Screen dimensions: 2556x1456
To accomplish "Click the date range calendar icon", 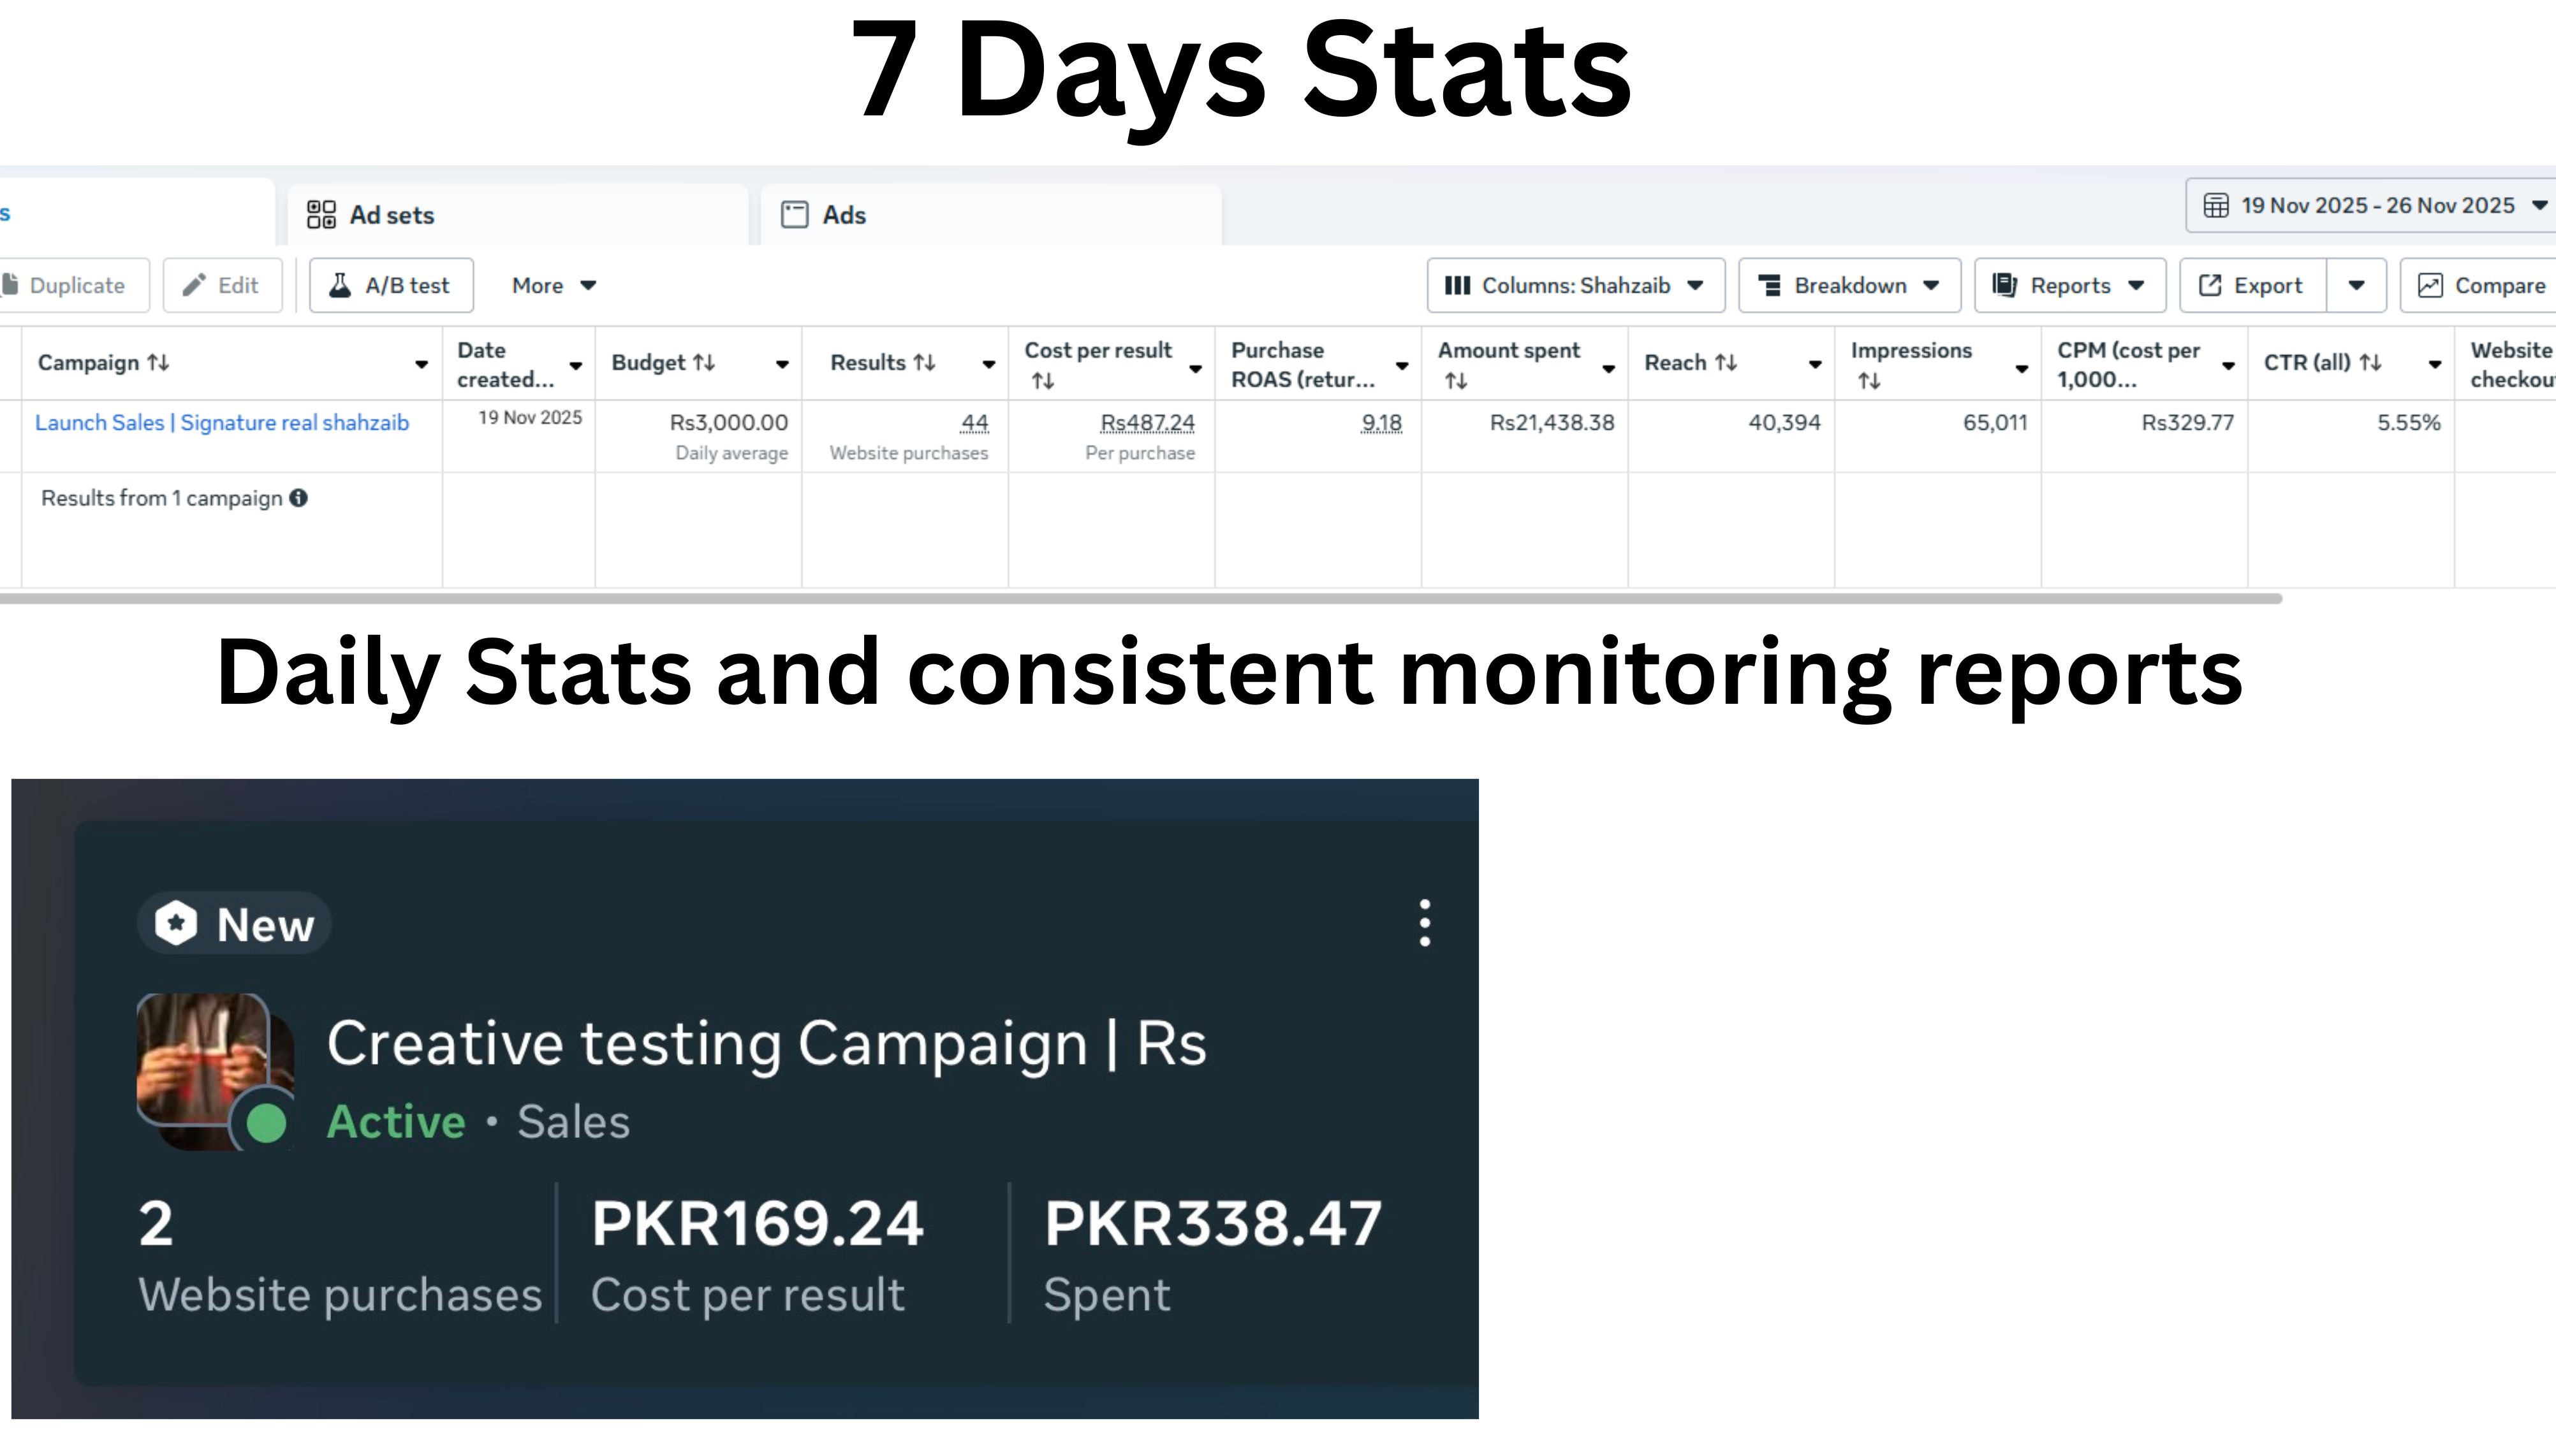I will 2217,205.
